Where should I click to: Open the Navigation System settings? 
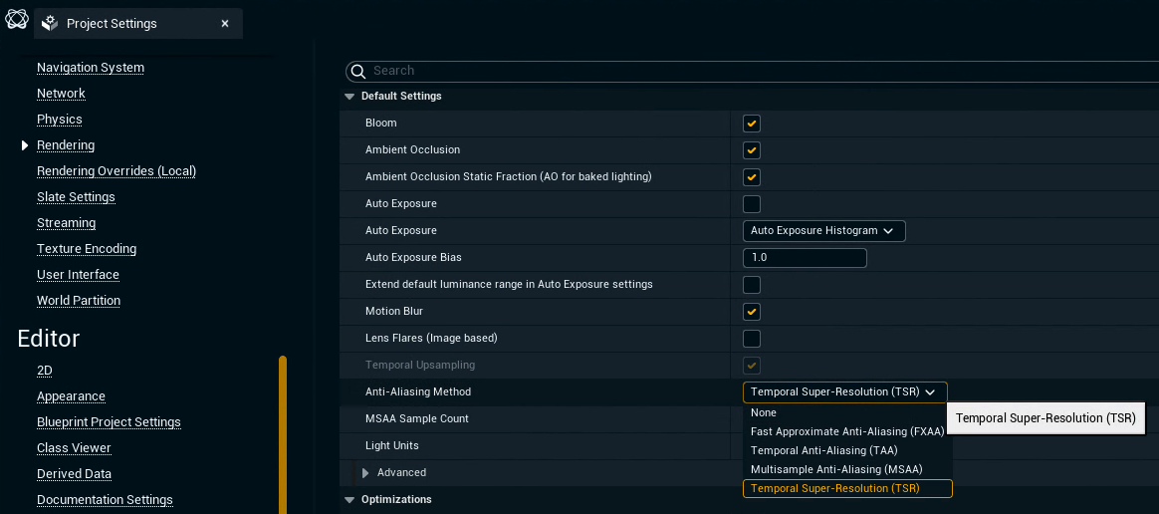(x=91, y=68)
